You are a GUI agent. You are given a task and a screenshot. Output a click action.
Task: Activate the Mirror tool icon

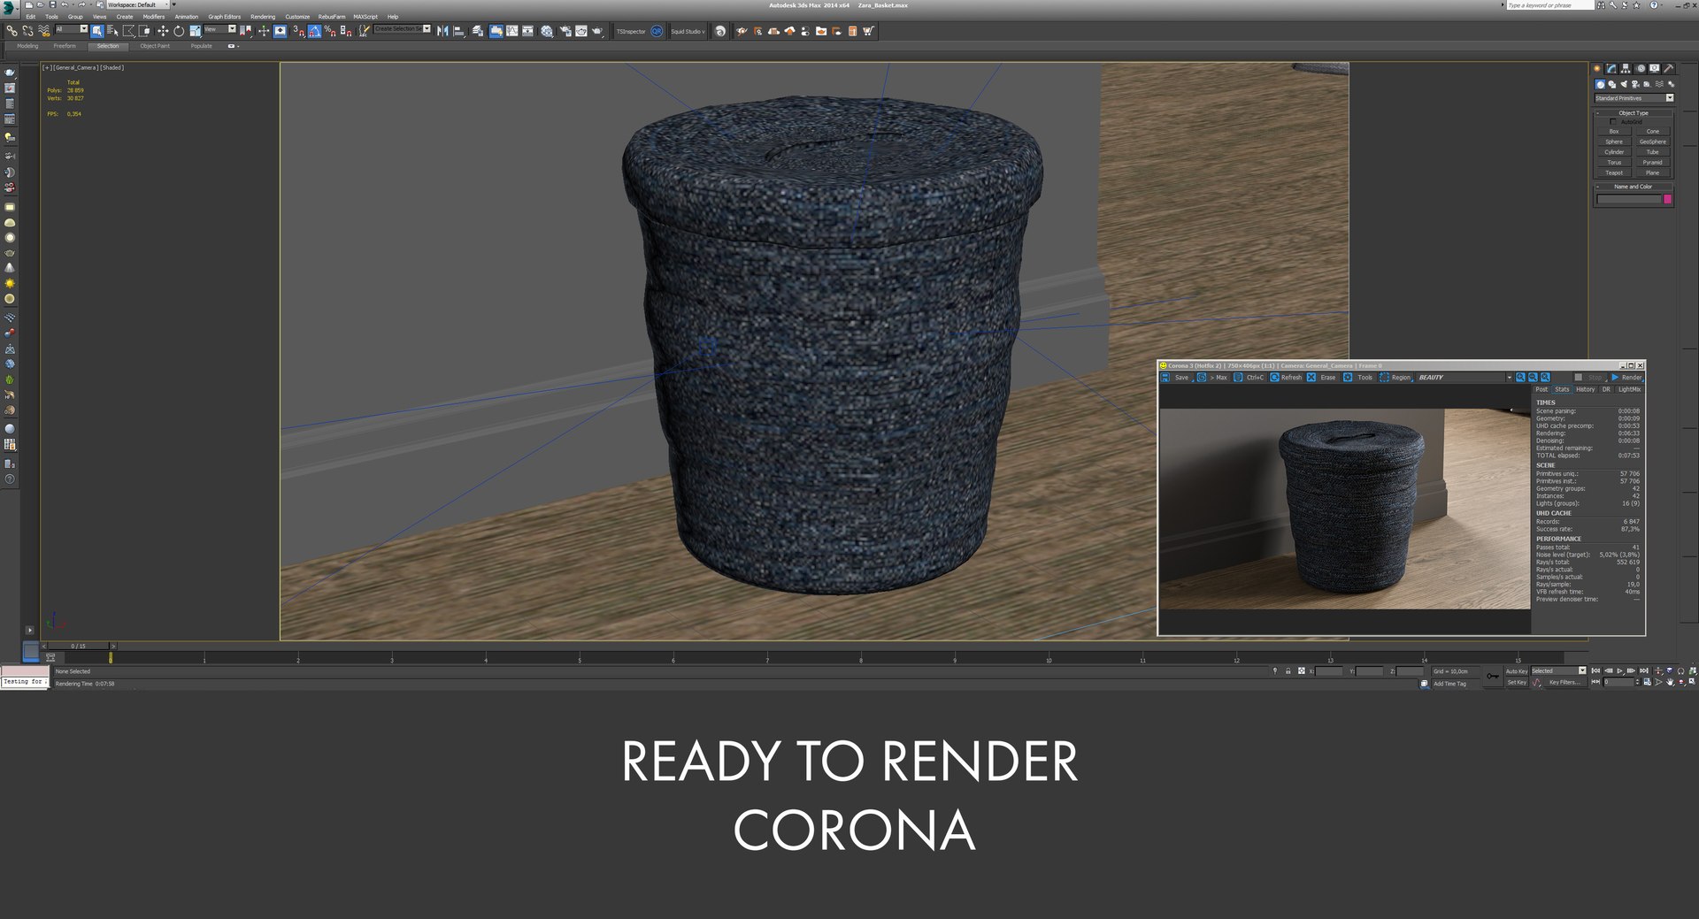442,31
